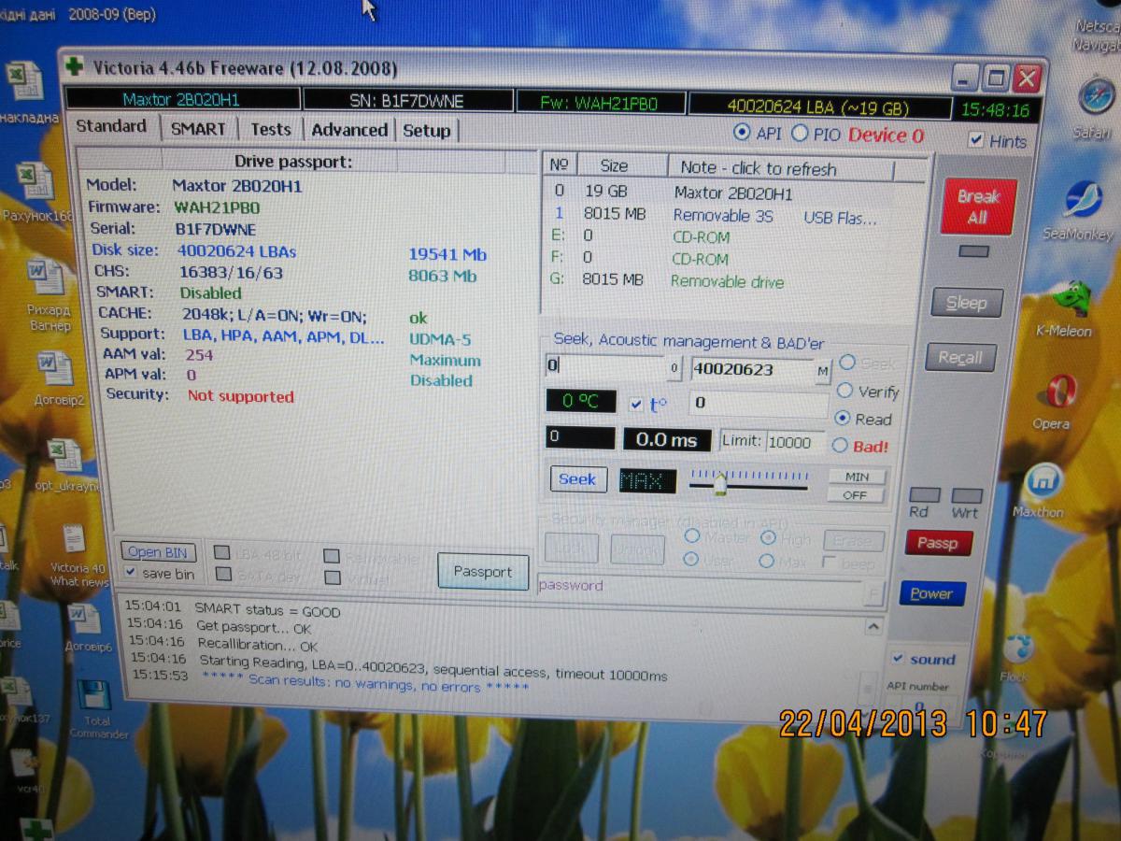Switch to the SMART tab
1121x841 pixels.
coord(198,129)
